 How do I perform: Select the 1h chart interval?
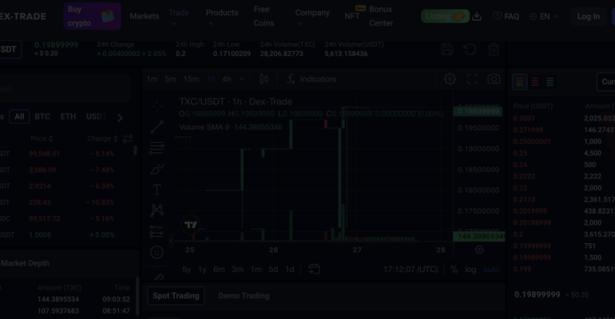pos(211,79)
